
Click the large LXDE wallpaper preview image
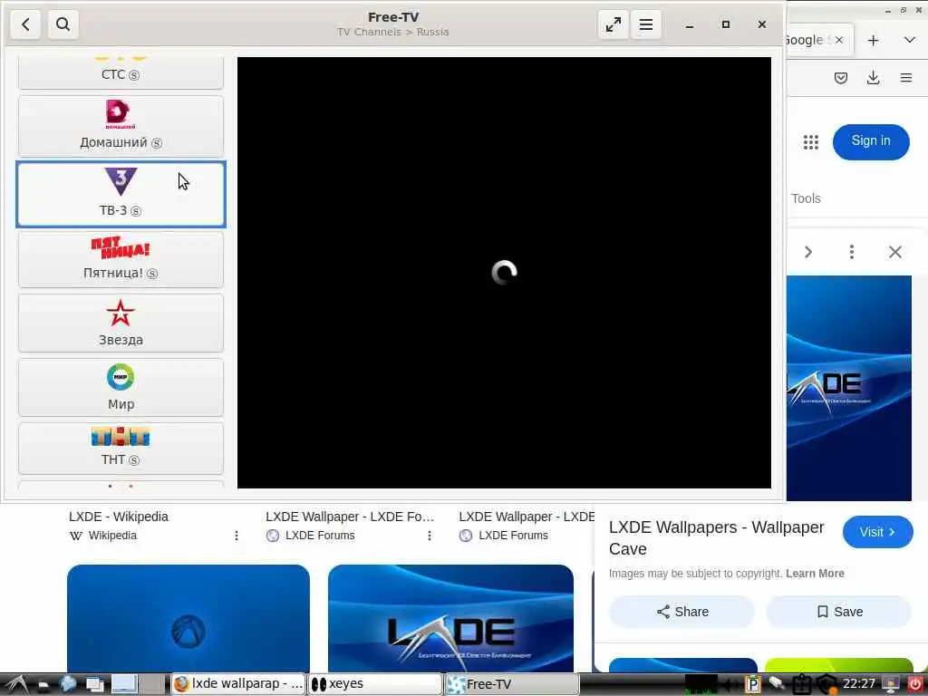[848, 388]
